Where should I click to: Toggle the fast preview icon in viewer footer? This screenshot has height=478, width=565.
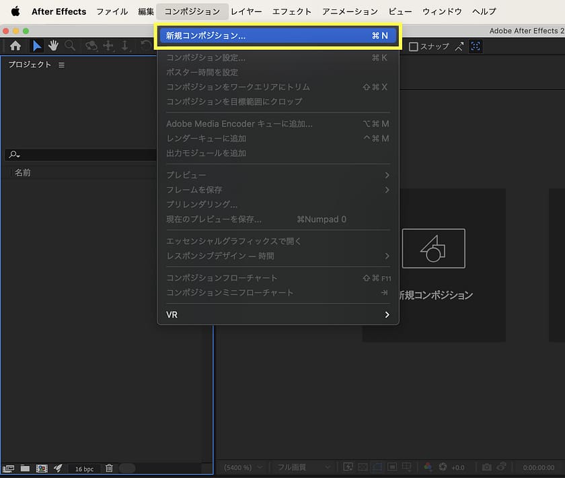348,467
